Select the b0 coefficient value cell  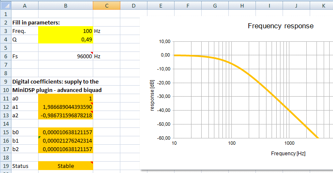pyautogui.click(x=65, y=132)
